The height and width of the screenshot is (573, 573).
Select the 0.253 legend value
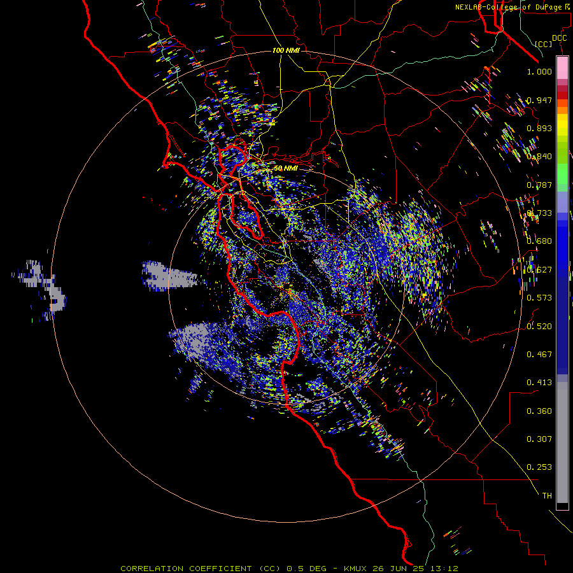click(539, 467)
